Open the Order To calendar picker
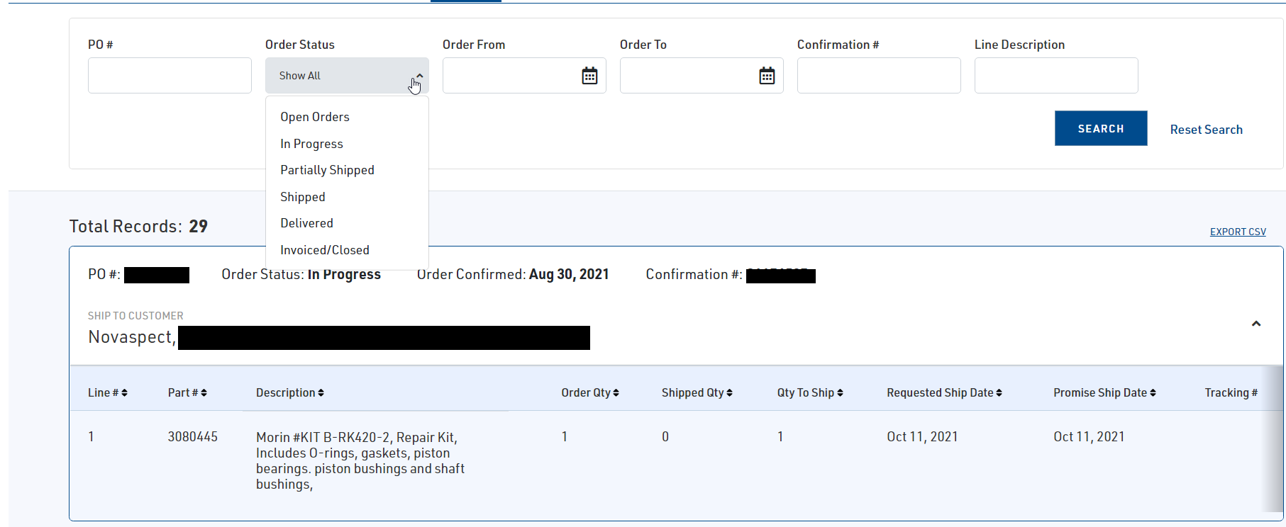1286x527 pixels. tap(767, 76)
